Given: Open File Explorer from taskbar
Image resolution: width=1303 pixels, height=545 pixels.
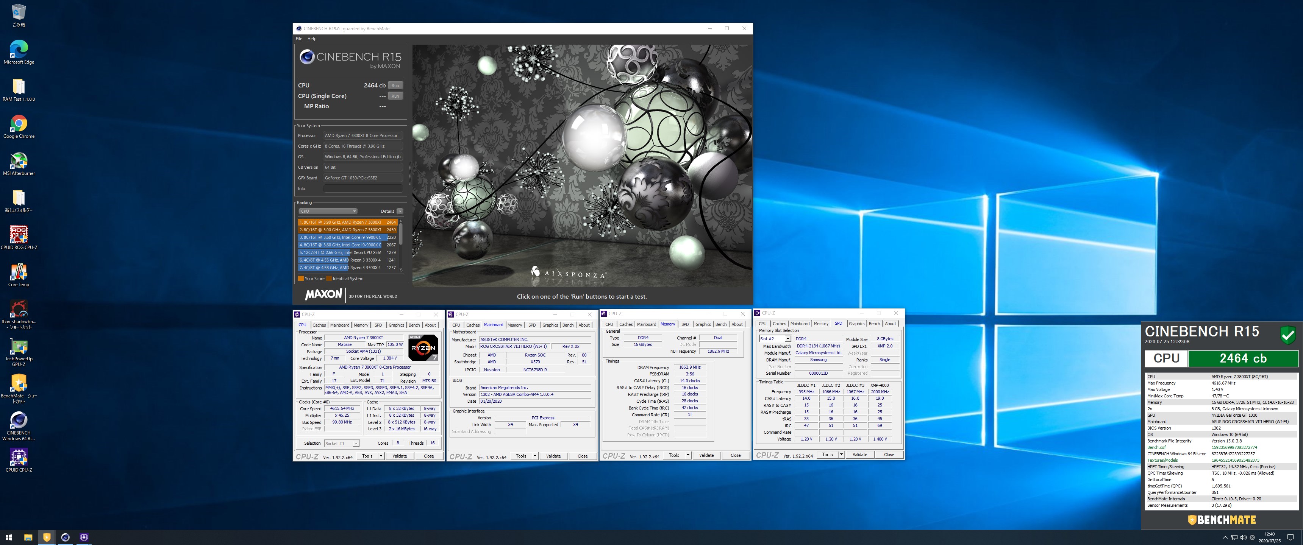Looking at the screenshot, I should click(x=28, y=537).
